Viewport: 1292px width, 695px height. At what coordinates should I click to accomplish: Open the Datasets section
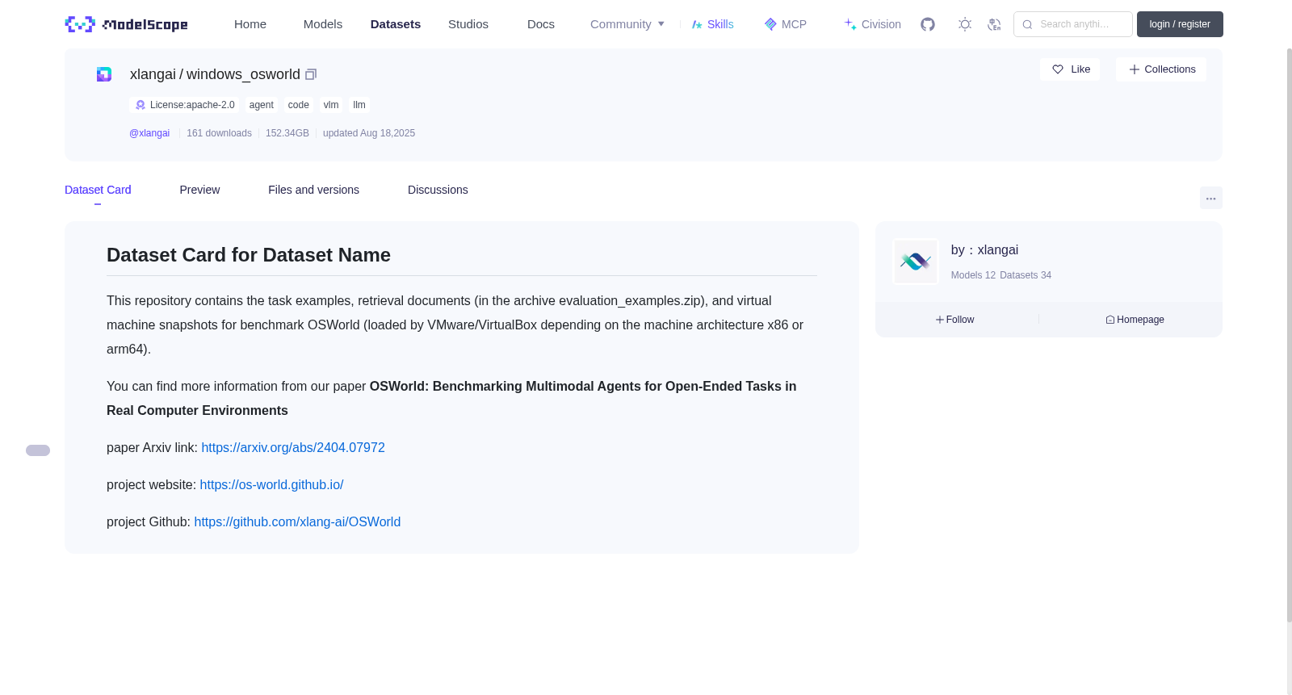tap(396, 24)
